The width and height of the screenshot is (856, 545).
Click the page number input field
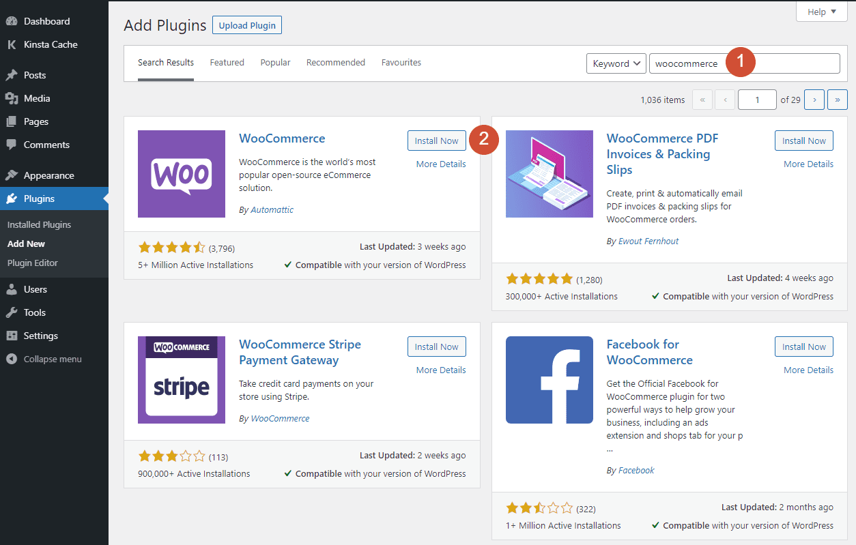(757, 99)
